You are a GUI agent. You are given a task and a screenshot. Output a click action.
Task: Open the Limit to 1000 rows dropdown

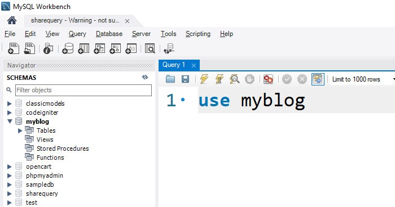(x=363, y=79)
